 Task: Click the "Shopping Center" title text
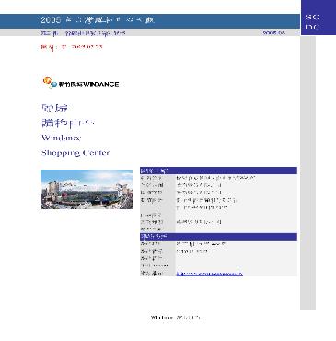pos(75,153)
